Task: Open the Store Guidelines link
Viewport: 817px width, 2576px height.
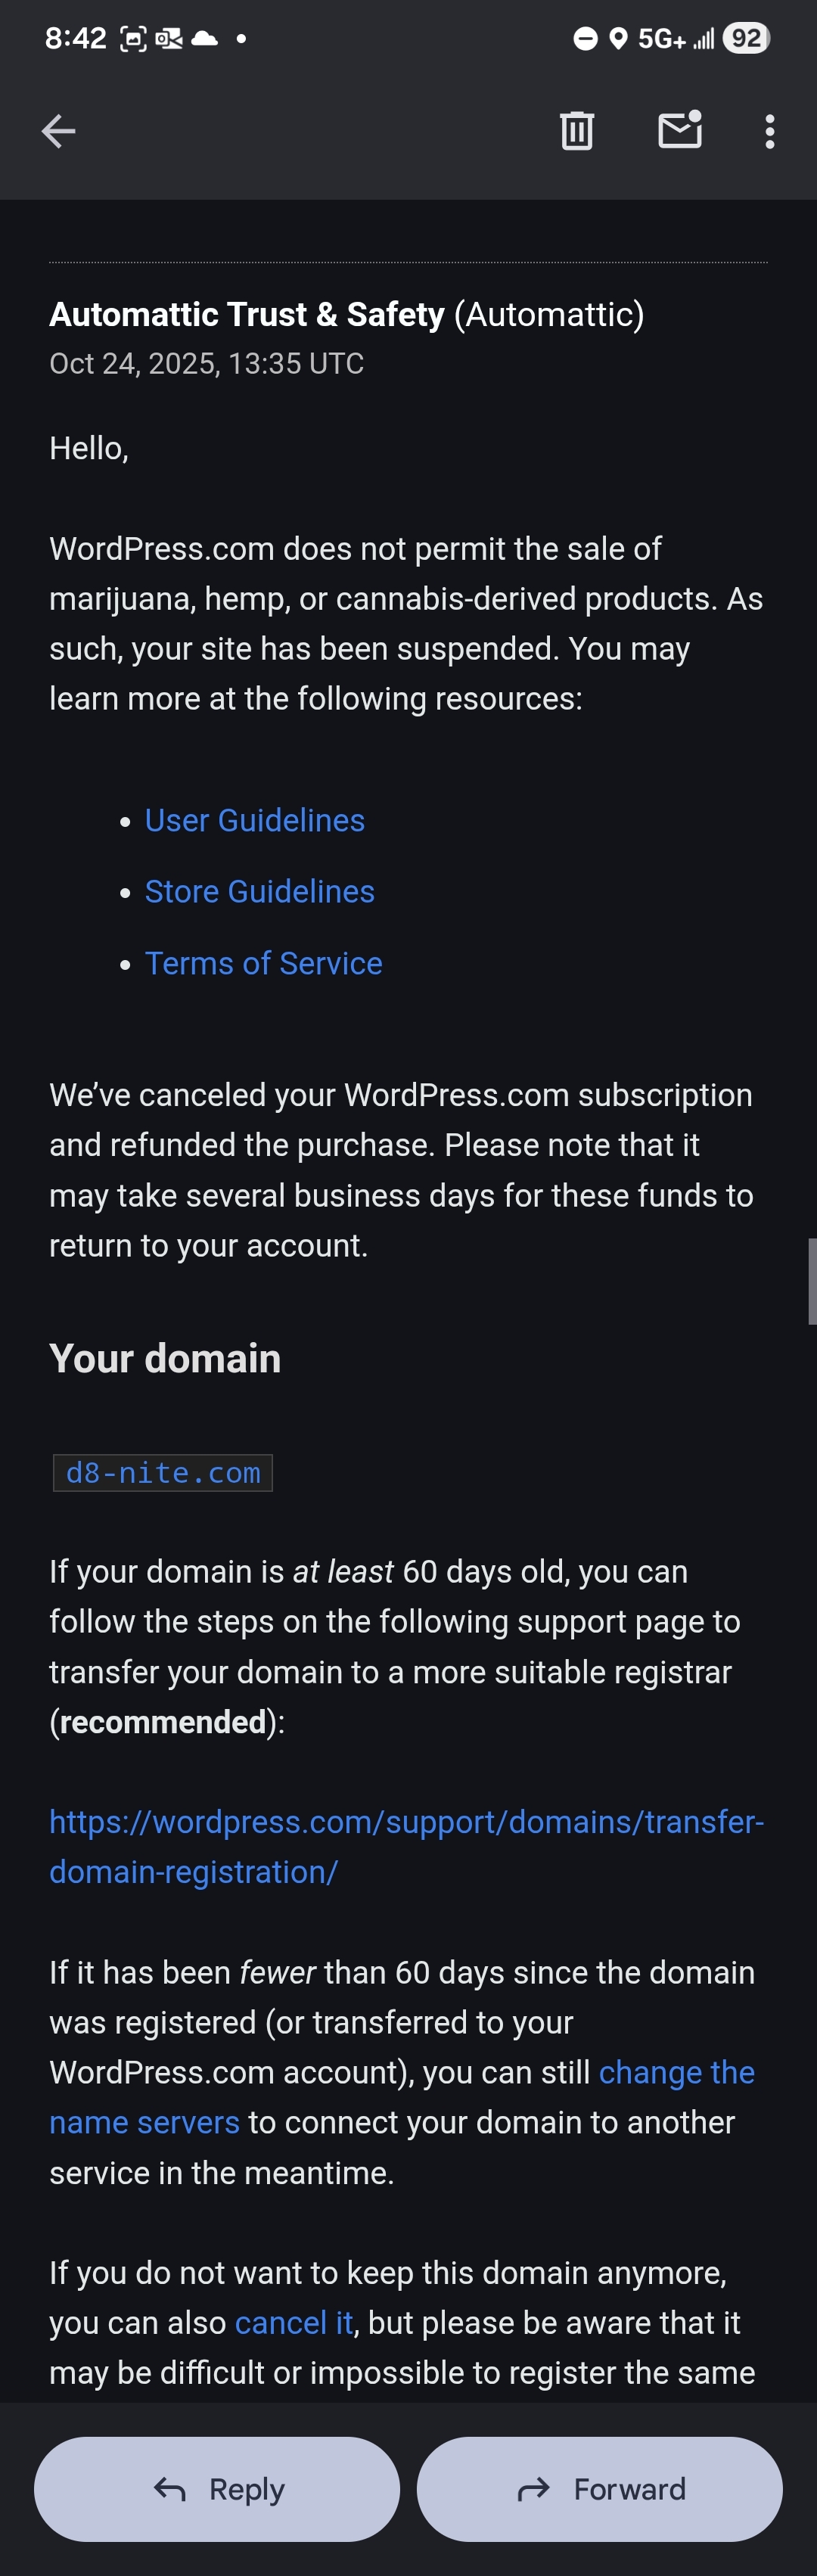Action: 260,891
